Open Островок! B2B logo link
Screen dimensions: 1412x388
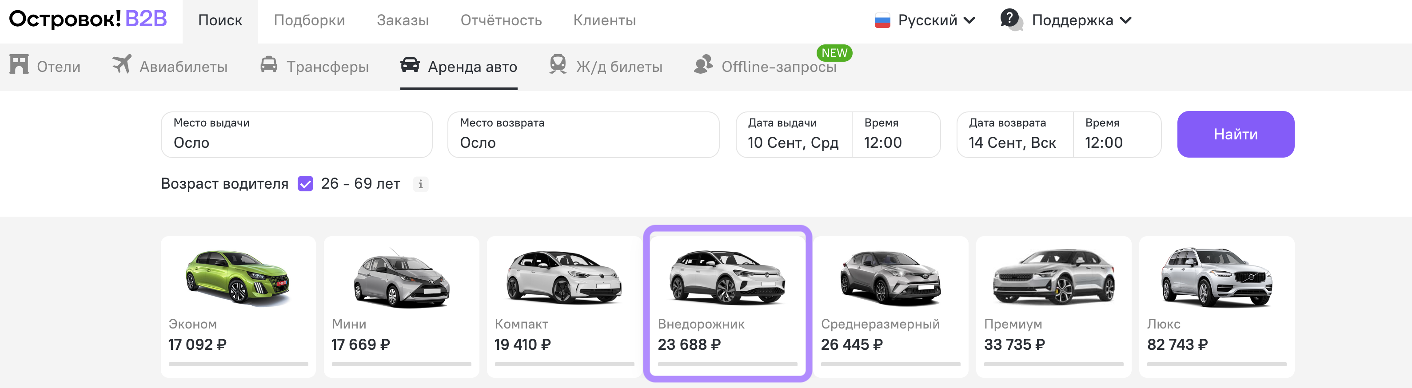tap(88, 20)
